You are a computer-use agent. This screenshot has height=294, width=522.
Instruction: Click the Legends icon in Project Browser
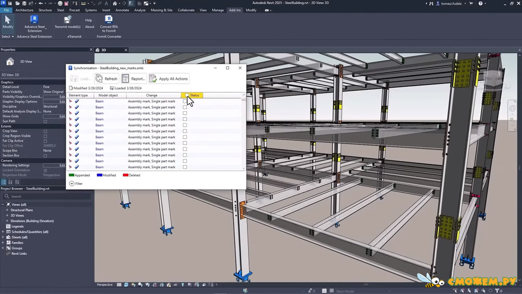click(8, 227)
